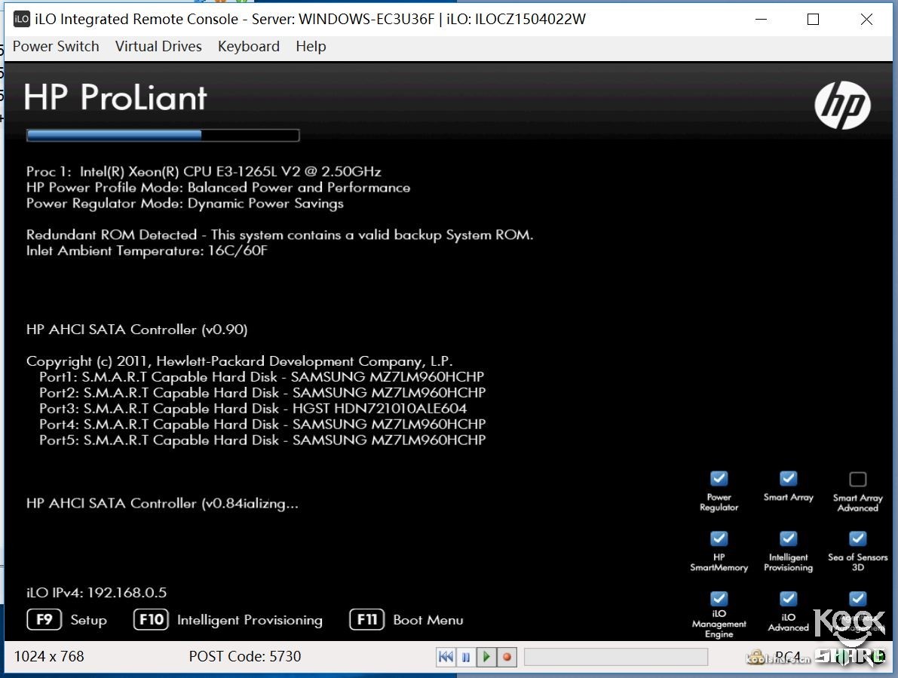Click the unchecked Smart Array Advanced checkbox

tap(857, 479)
